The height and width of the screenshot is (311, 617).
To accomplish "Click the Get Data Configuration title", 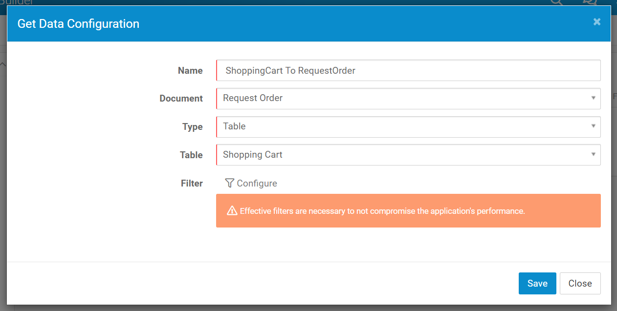I will (x=78, y=23).
